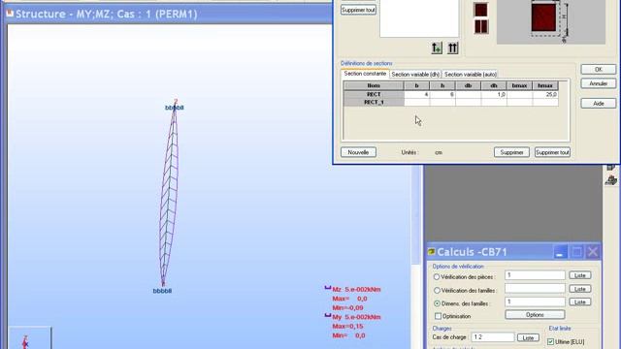Click the Supprimer button below the table
Viewport: 621px width, 349px height.
511,152
